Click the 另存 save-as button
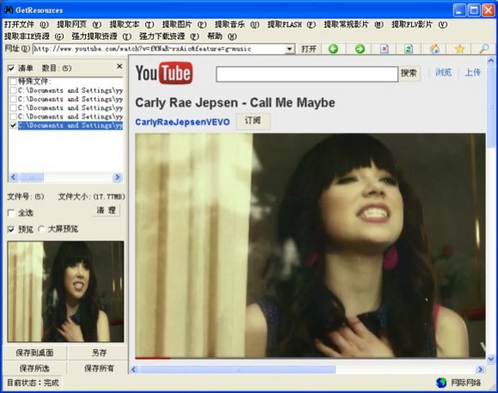This screenshot has height=393, width=498. pos(99,353)
